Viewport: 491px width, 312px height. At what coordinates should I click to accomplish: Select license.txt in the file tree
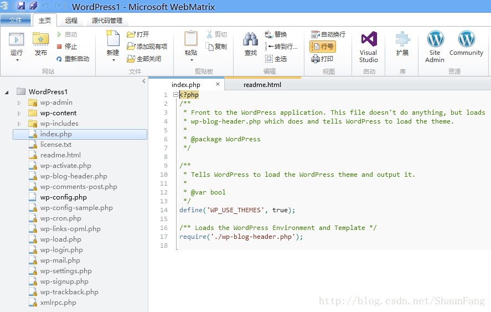[x=56, y=145]
